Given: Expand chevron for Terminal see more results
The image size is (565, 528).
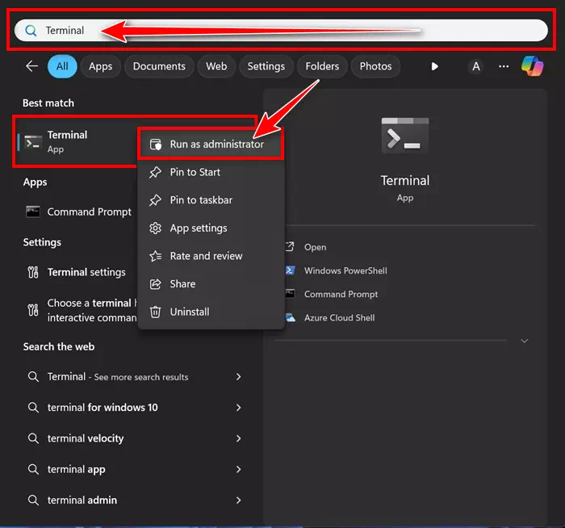Looking at the screenshot, I should (x=239, y=377).
